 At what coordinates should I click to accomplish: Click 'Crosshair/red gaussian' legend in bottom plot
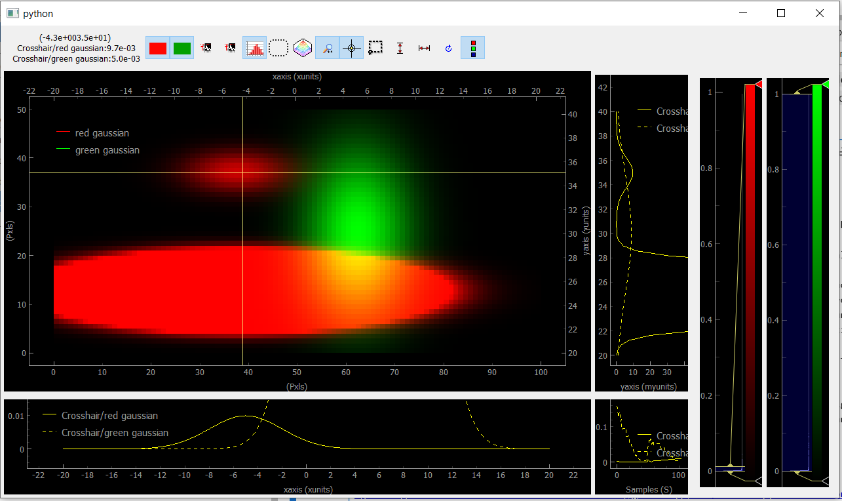109,415
